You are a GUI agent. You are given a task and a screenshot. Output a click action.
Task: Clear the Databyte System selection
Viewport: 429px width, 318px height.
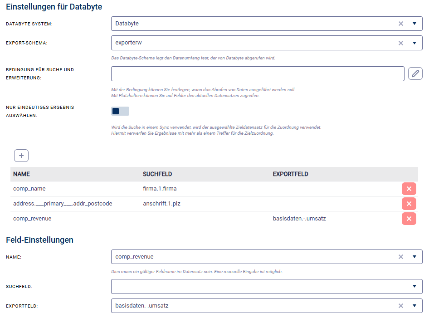400,24
